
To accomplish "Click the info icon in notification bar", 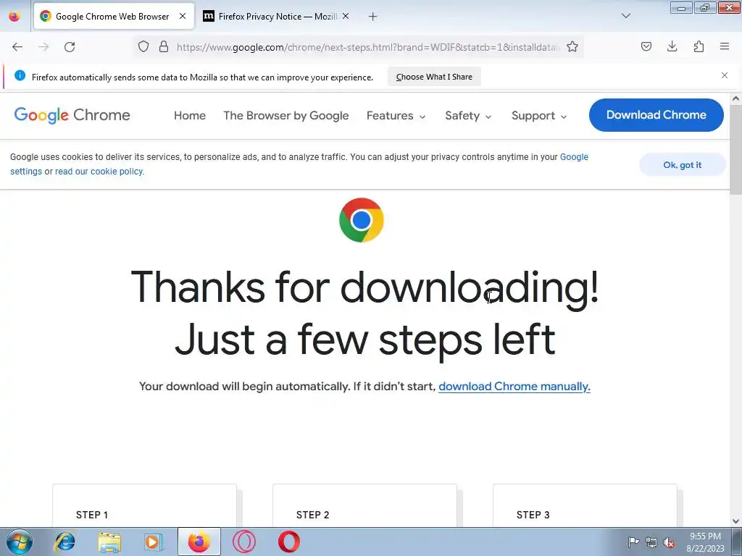I will (20, 75).
